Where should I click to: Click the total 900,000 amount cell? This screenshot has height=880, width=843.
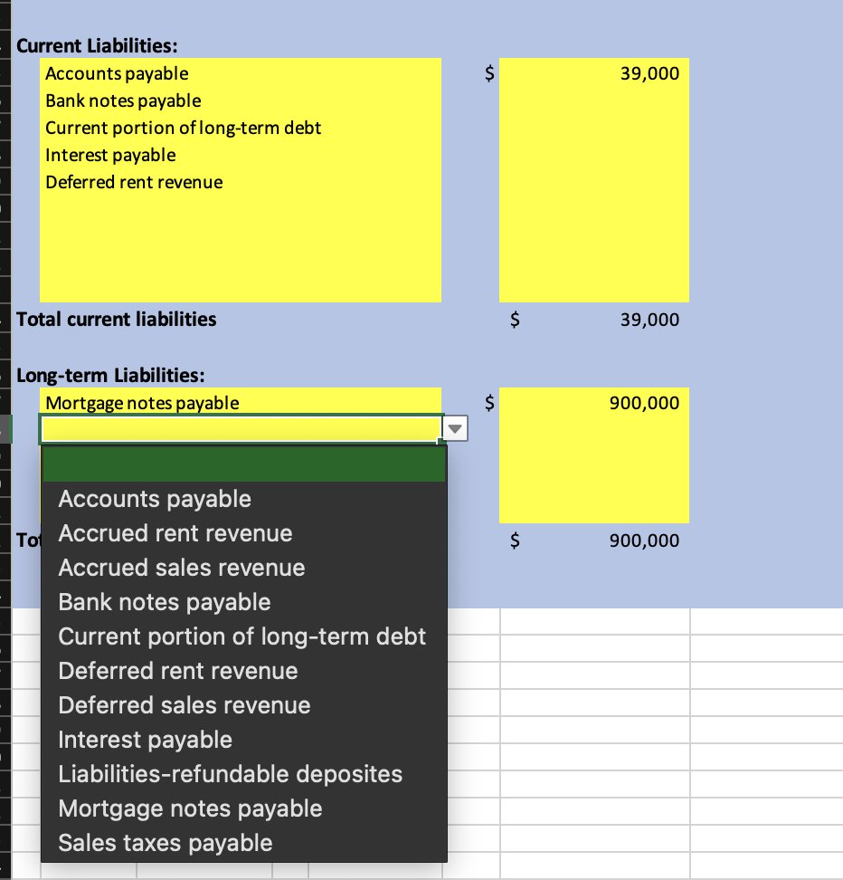[648, 540]
